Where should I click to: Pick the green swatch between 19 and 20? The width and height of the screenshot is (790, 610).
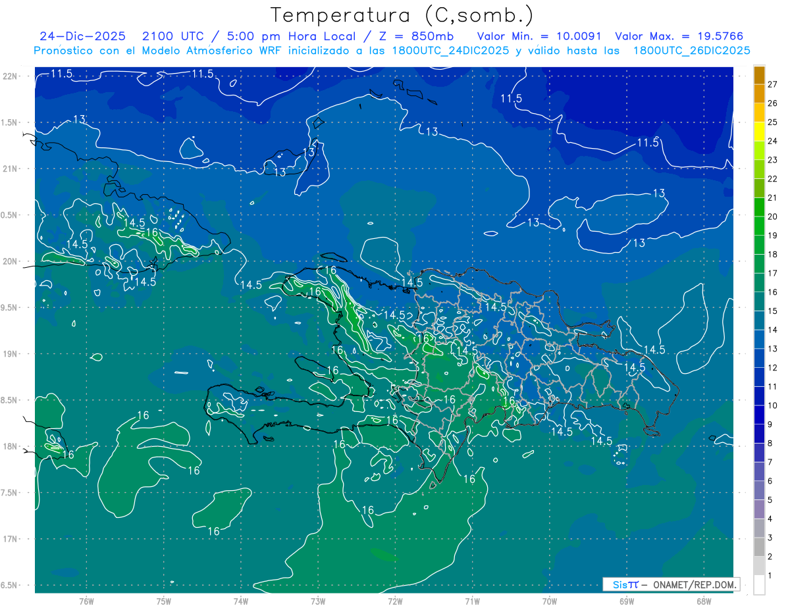point(759,226)
